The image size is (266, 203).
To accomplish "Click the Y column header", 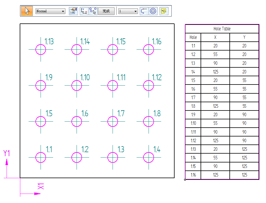I will coord(244,37).
